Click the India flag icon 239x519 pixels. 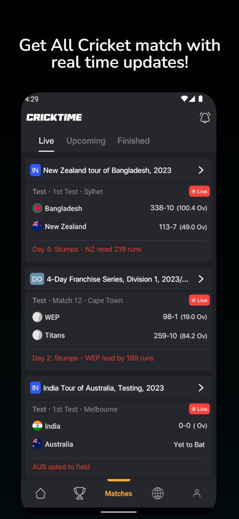click(37, 426)
